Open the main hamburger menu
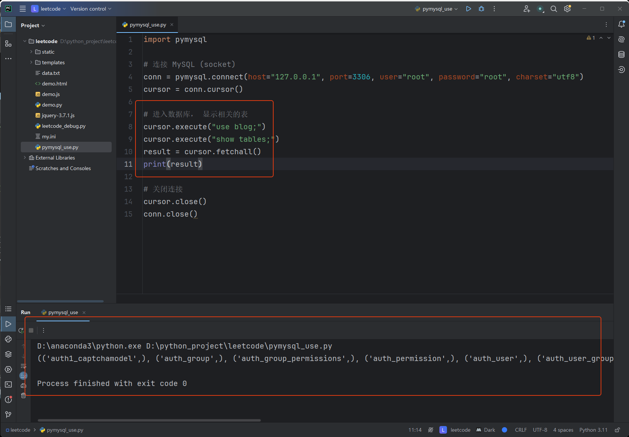The image size is (629, 437). point(23,9)
